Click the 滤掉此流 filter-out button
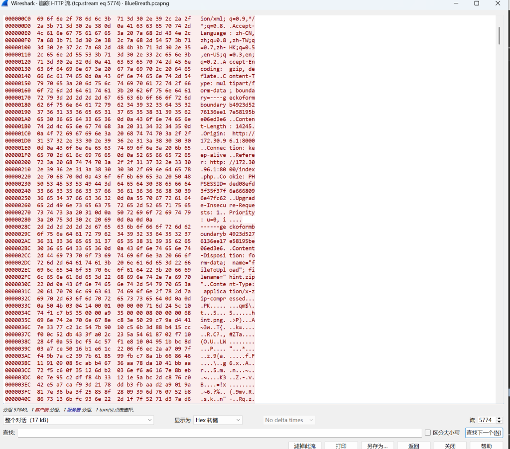 click(x=305, y=446)
